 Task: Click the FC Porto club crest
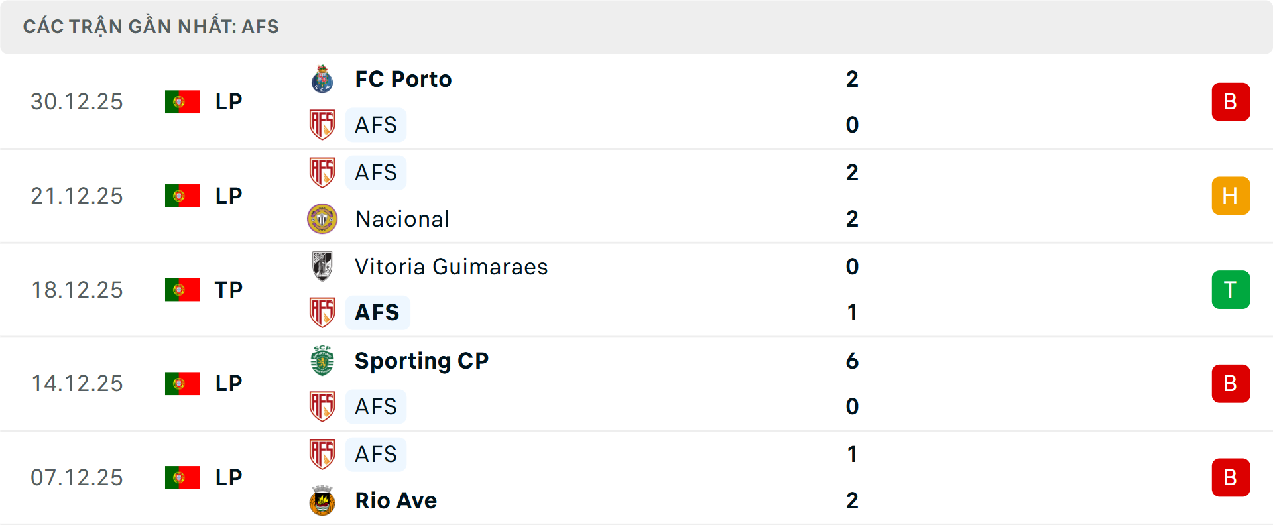click(322, 79)
